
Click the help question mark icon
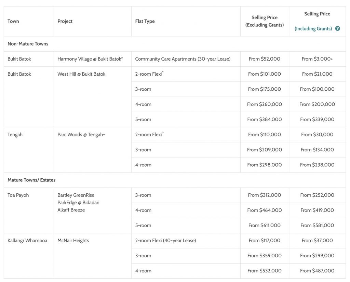[x=338, y=29]
